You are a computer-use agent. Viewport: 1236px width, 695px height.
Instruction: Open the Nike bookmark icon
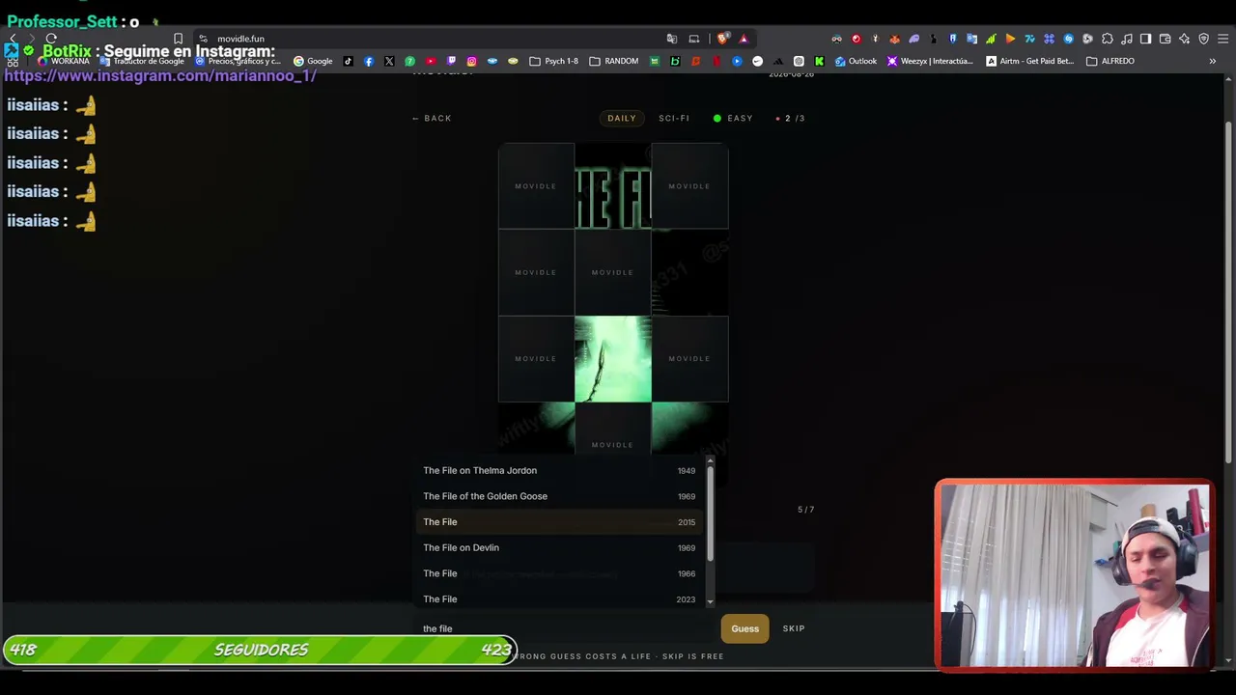(757, 61)
